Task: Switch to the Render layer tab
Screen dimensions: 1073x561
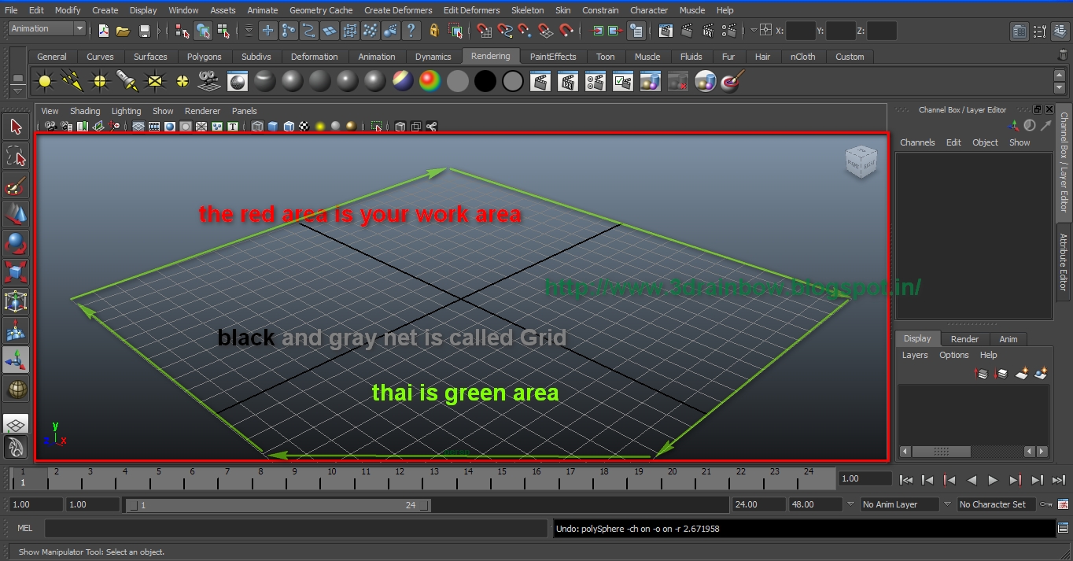Action: pos(964,339)
